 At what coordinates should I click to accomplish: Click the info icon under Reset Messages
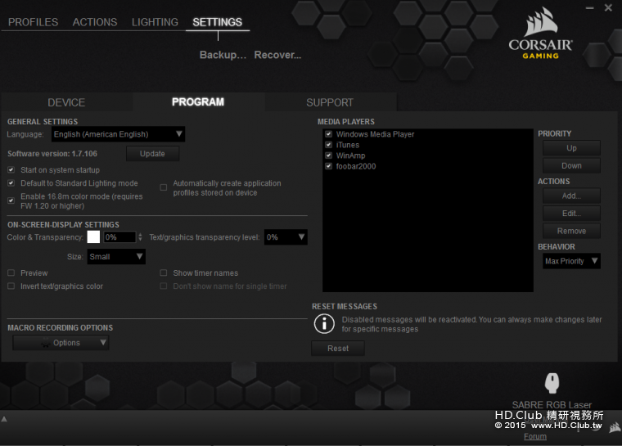point(324,324)
